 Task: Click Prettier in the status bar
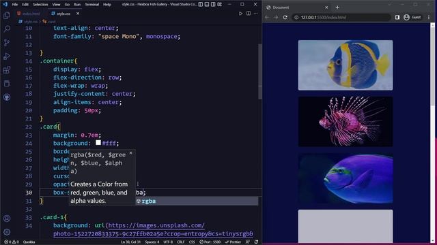233,242
